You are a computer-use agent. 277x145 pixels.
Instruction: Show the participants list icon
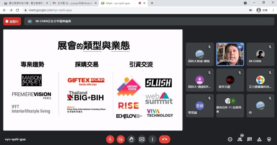[240, 139]
